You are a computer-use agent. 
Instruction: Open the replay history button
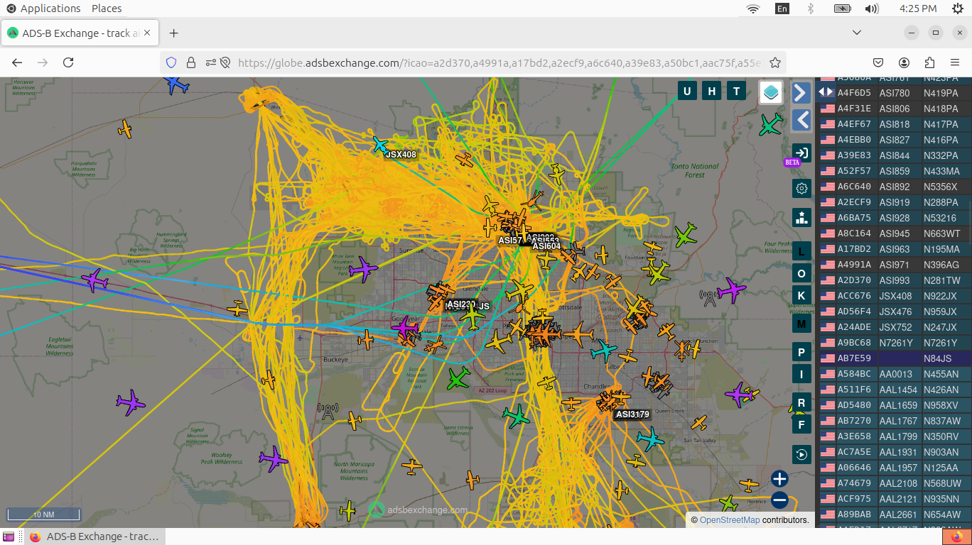tap(801, 454)
